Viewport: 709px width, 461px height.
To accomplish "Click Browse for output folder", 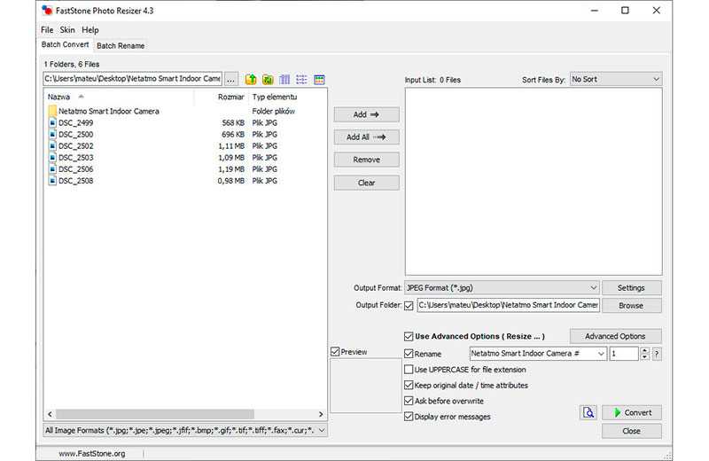I will click(631, 305).
